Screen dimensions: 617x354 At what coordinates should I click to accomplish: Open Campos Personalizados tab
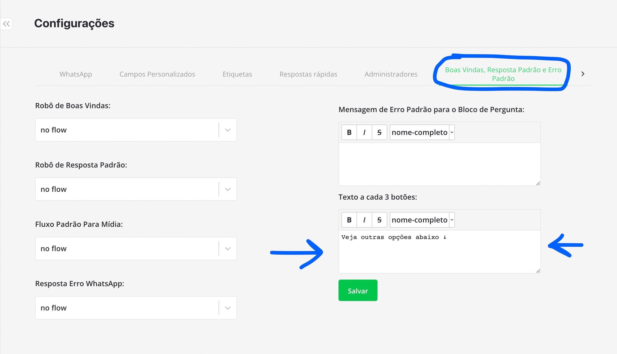click(x=157, y=74)
